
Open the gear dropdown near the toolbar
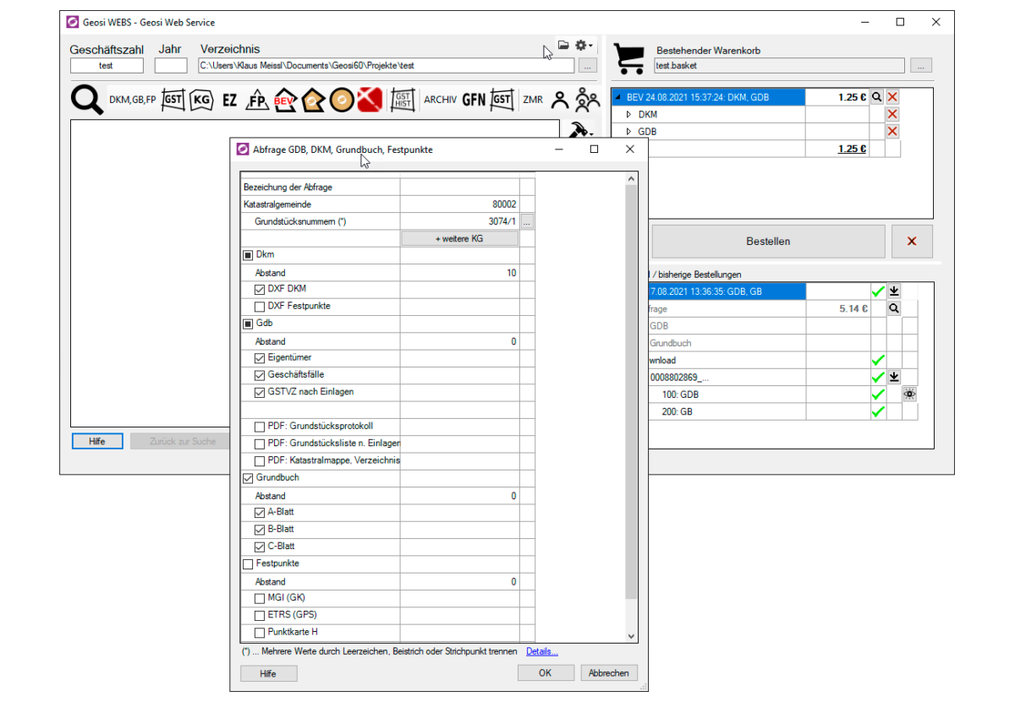pyautogui.click(x=581, y=46)
